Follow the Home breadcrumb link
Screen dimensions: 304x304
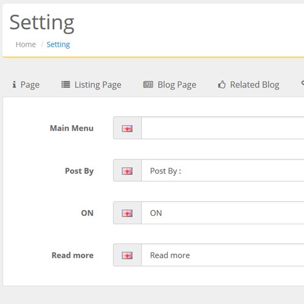pos(26,44)
